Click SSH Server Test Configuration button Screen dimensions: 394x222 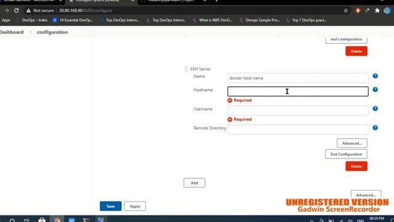coord(346,154)
